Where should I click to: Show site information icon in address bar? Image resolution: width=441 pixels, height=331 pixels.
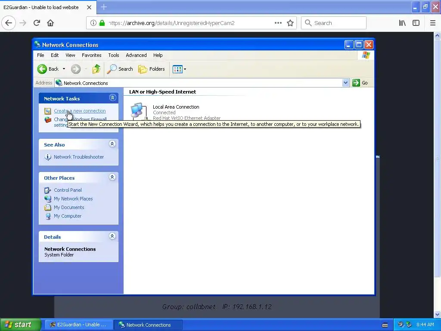tap(93, 23)
